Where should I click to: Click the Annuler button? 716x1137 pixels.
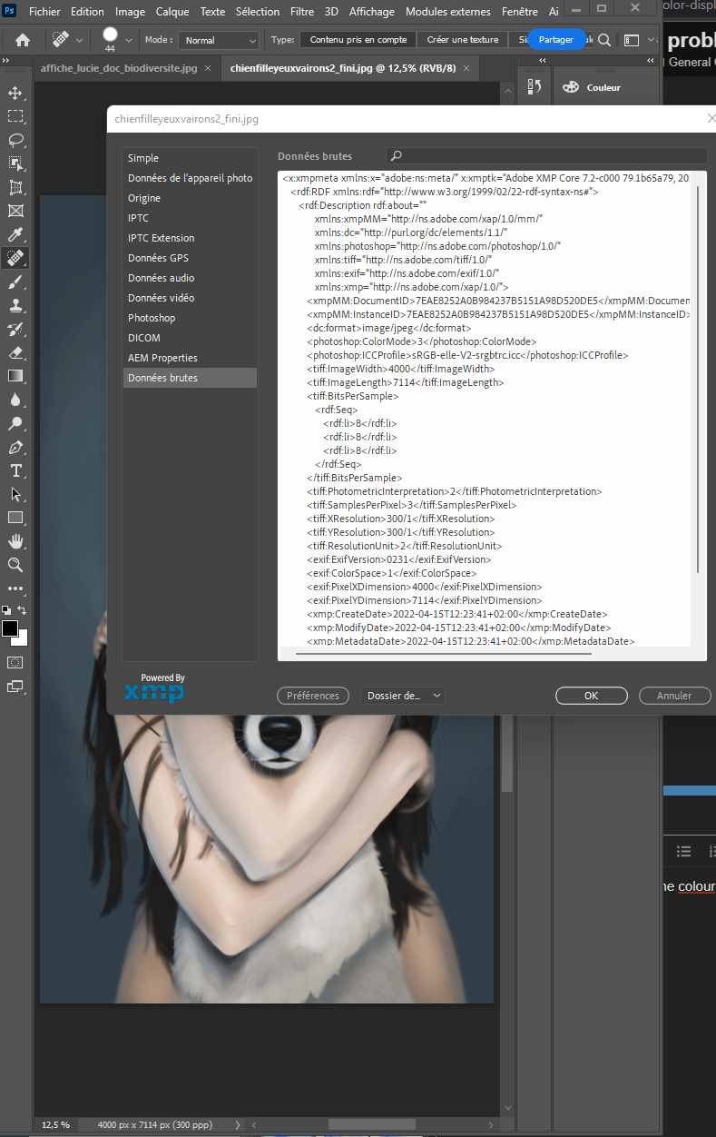point(674,696)
